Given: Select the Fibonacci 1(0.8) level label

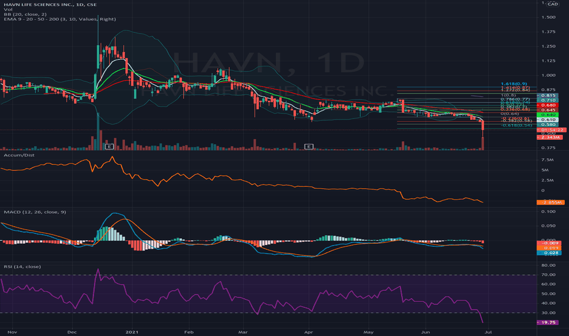Looking at the screenshot, I should [x=508, y=95].
